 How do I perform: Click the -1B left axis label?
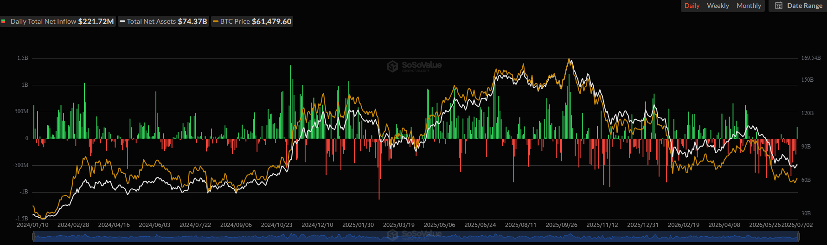(x=24, y=192)
